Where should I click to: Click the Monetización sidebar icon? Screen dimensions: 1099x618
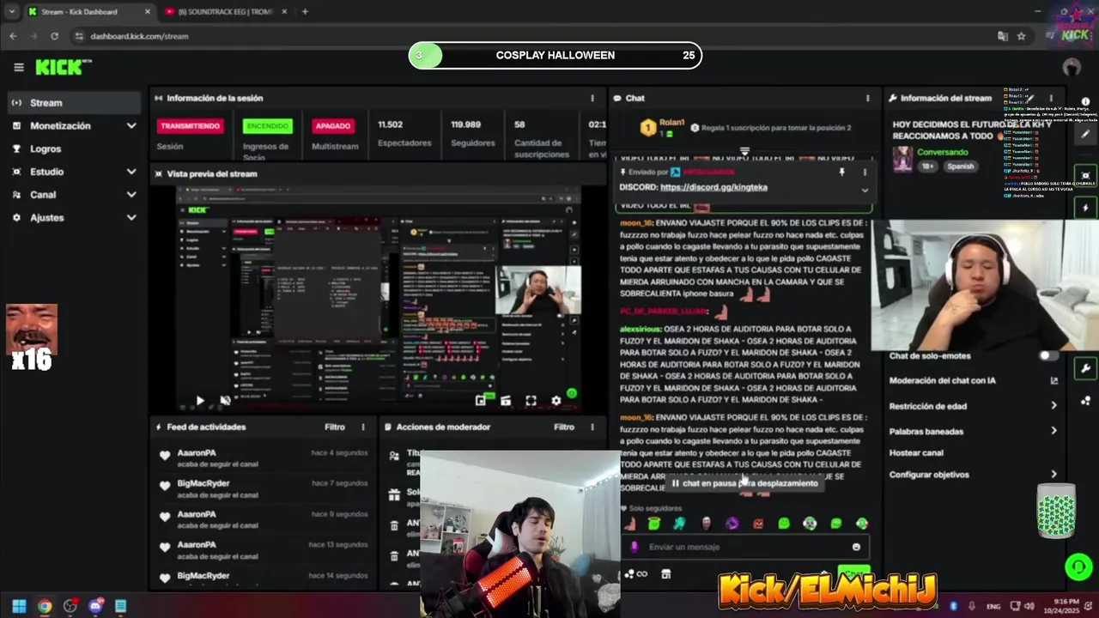[x=16, y=125]
